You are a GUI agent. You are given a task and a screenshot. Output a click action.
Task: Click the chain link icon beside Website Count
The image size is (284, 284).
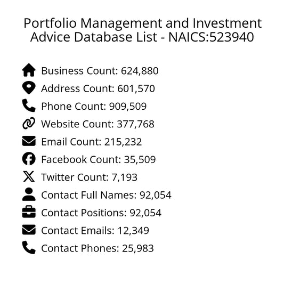click(29, 123)
